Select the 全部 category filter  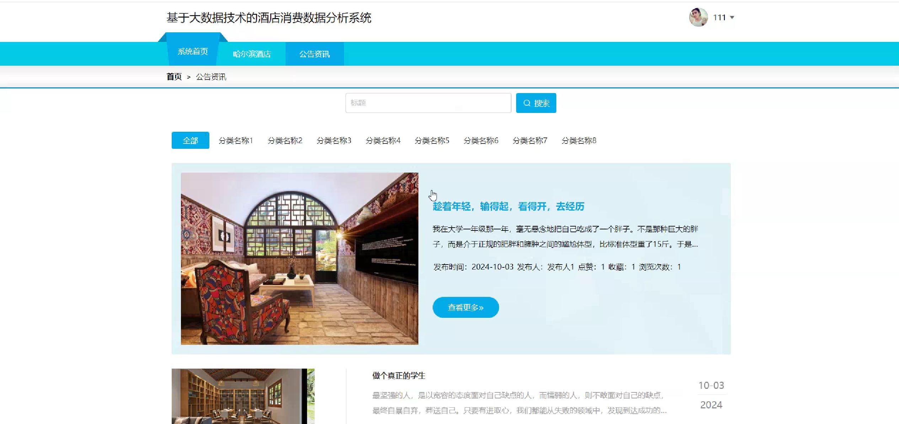tap(190, 141)
